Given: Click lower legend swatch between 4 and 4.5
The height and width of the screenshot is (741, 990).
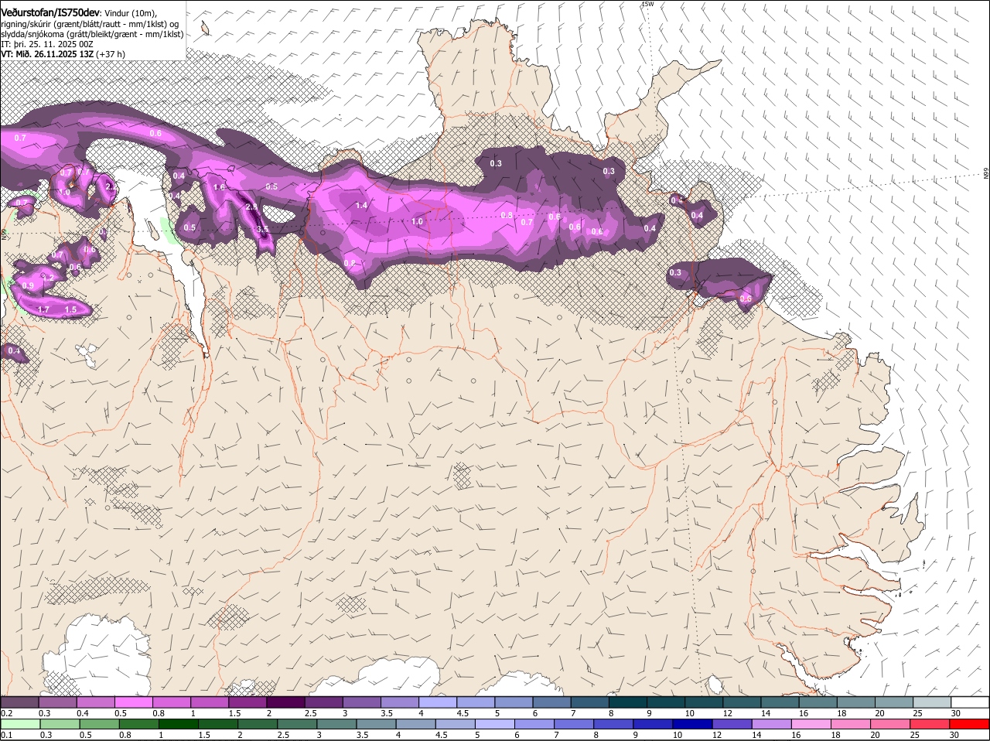Looking at the screenshot, I should [415, 724].
